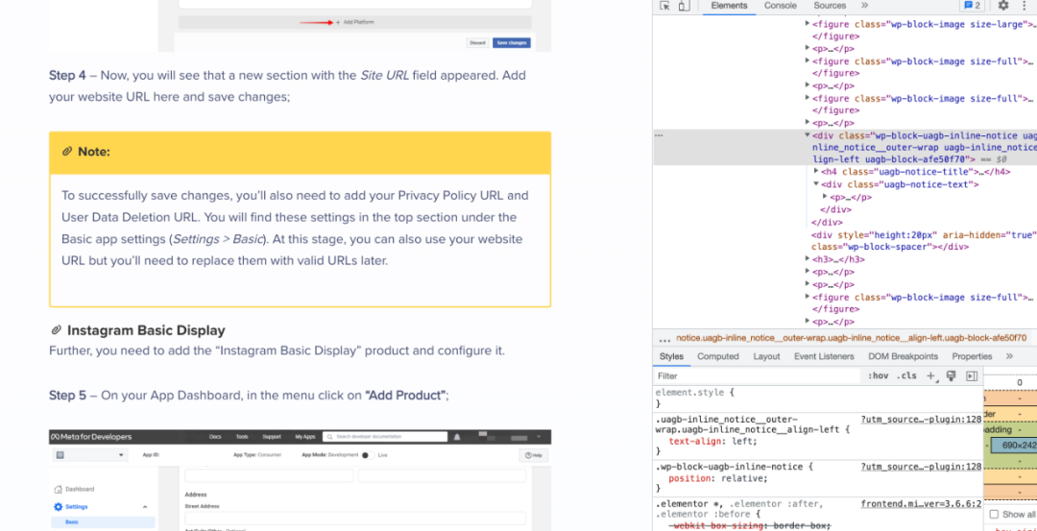Activate the inspect element picker tool

tap(664, 6)
